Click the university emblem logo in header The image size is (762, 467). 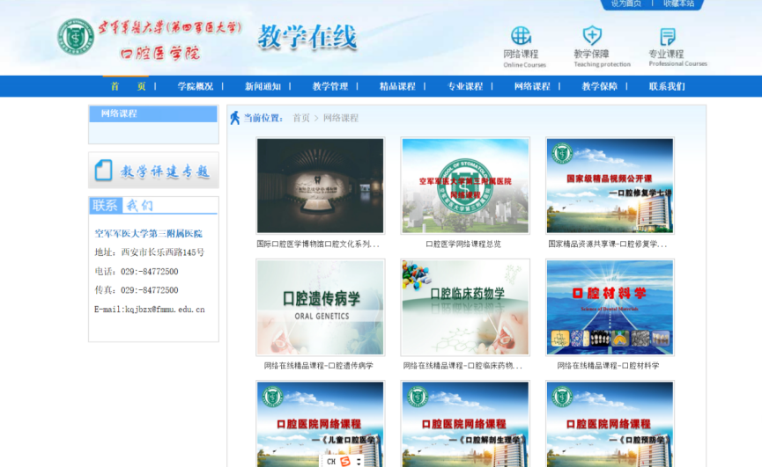(76, 37)
